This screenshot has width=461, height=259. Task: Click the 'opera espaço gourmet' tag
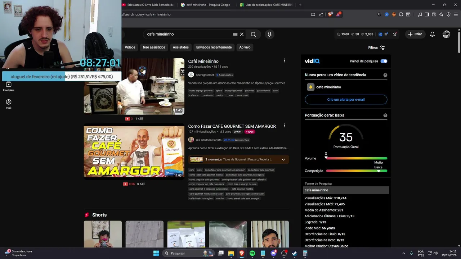[x=201, y=91]
